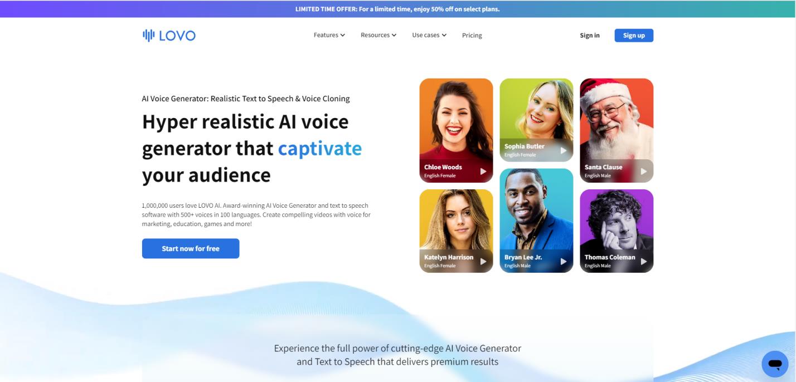Expand the Resources dropdown menu

[378, 35]
